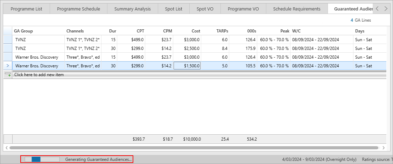The image size is (393, 164).
Task: Click the current row indicator arrow
Action: pyautogui.click(x=7, y=66)
